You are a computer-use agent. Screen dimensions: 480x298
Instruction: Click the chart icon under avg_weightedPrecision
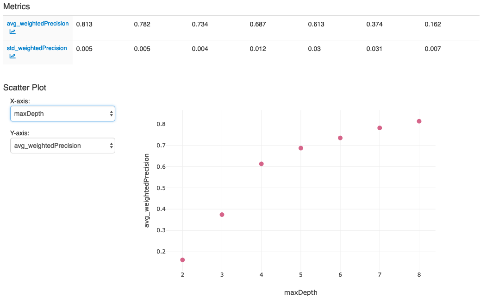pos(12,32)
